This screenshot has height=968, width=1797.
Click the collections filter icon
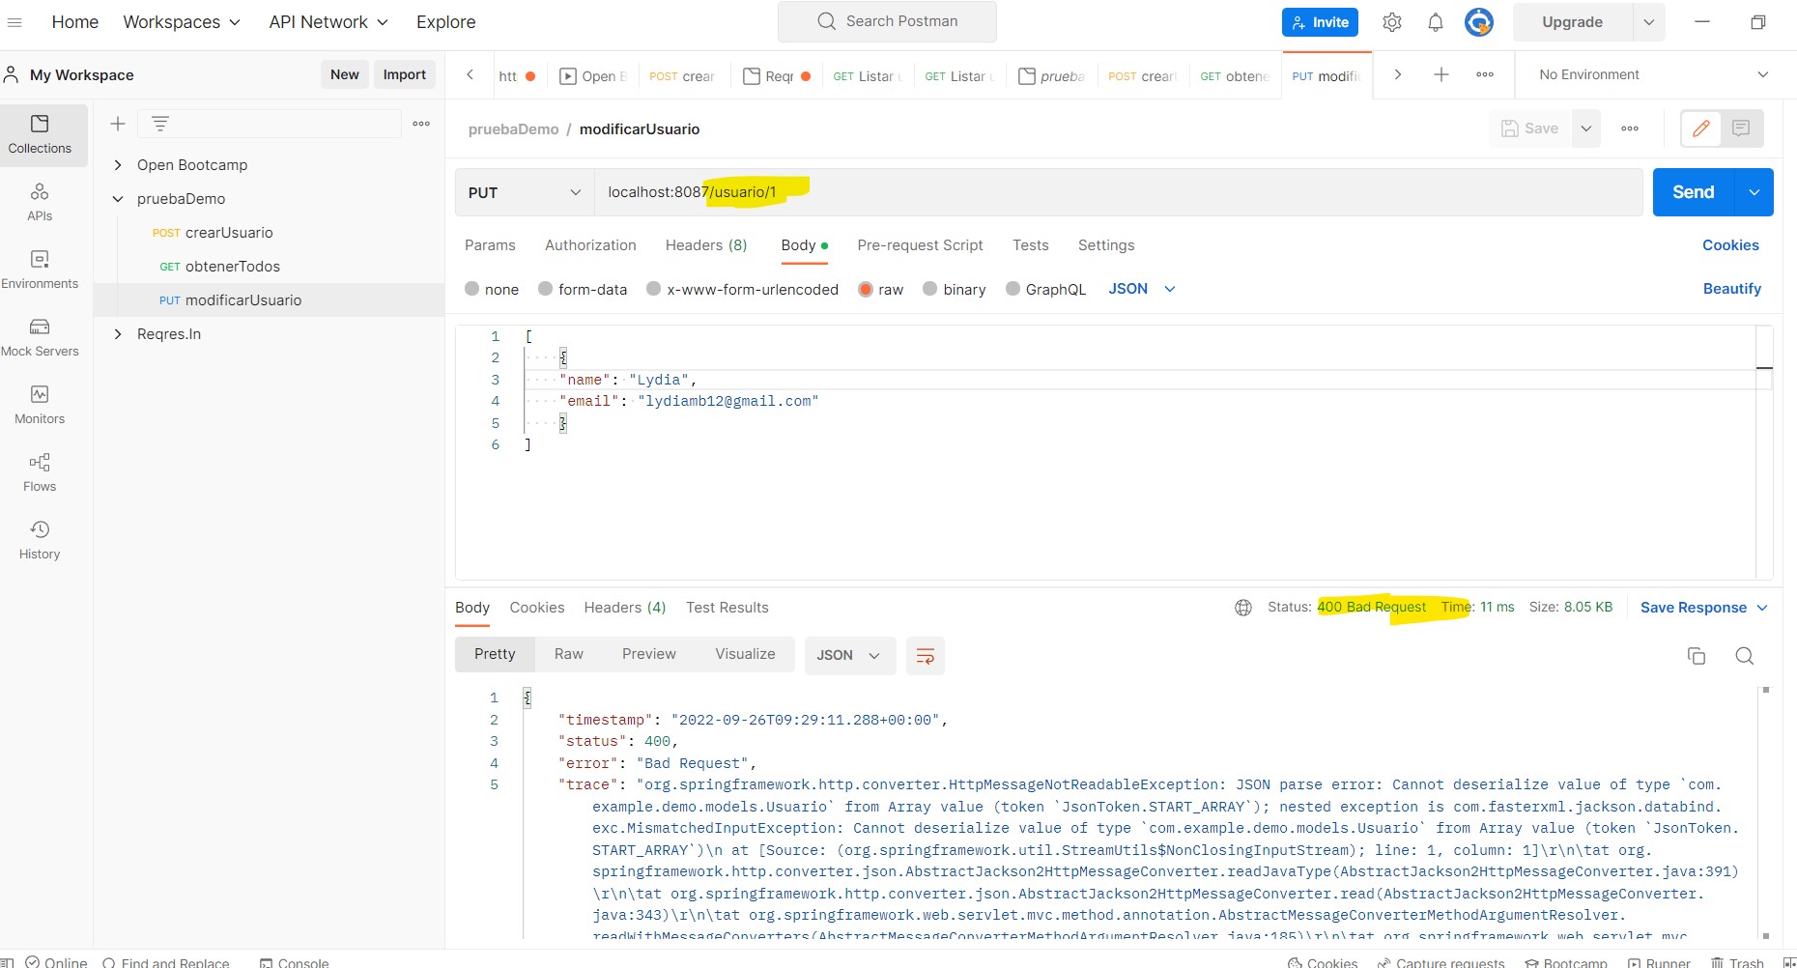(160, 124)
